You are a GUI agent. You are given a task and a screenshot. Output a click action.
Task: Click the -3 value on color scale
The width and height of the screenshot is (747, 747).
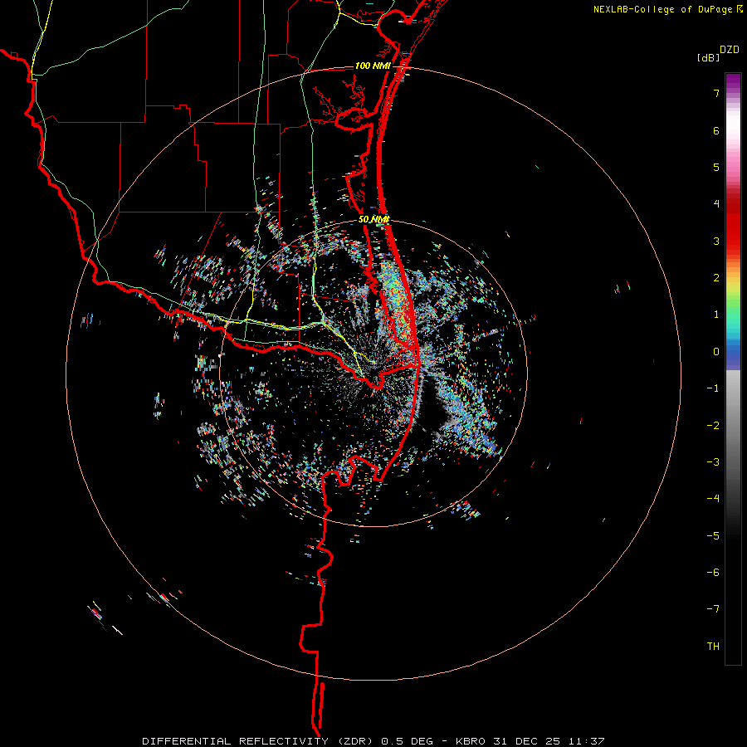713,462
